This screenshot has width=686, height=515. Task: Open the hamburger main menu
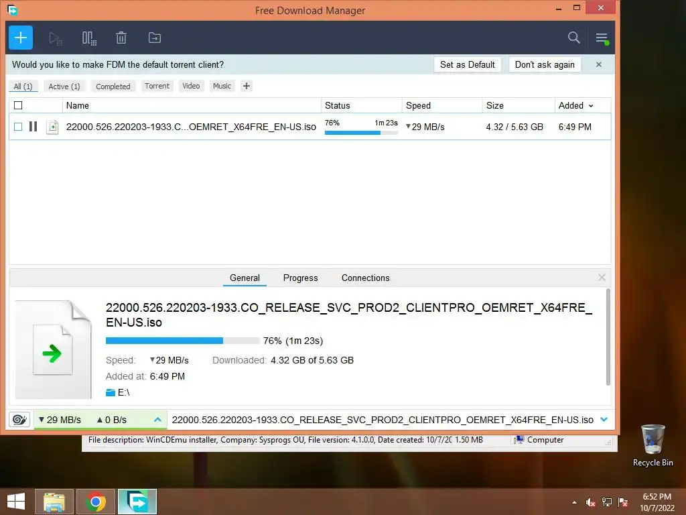602,38
